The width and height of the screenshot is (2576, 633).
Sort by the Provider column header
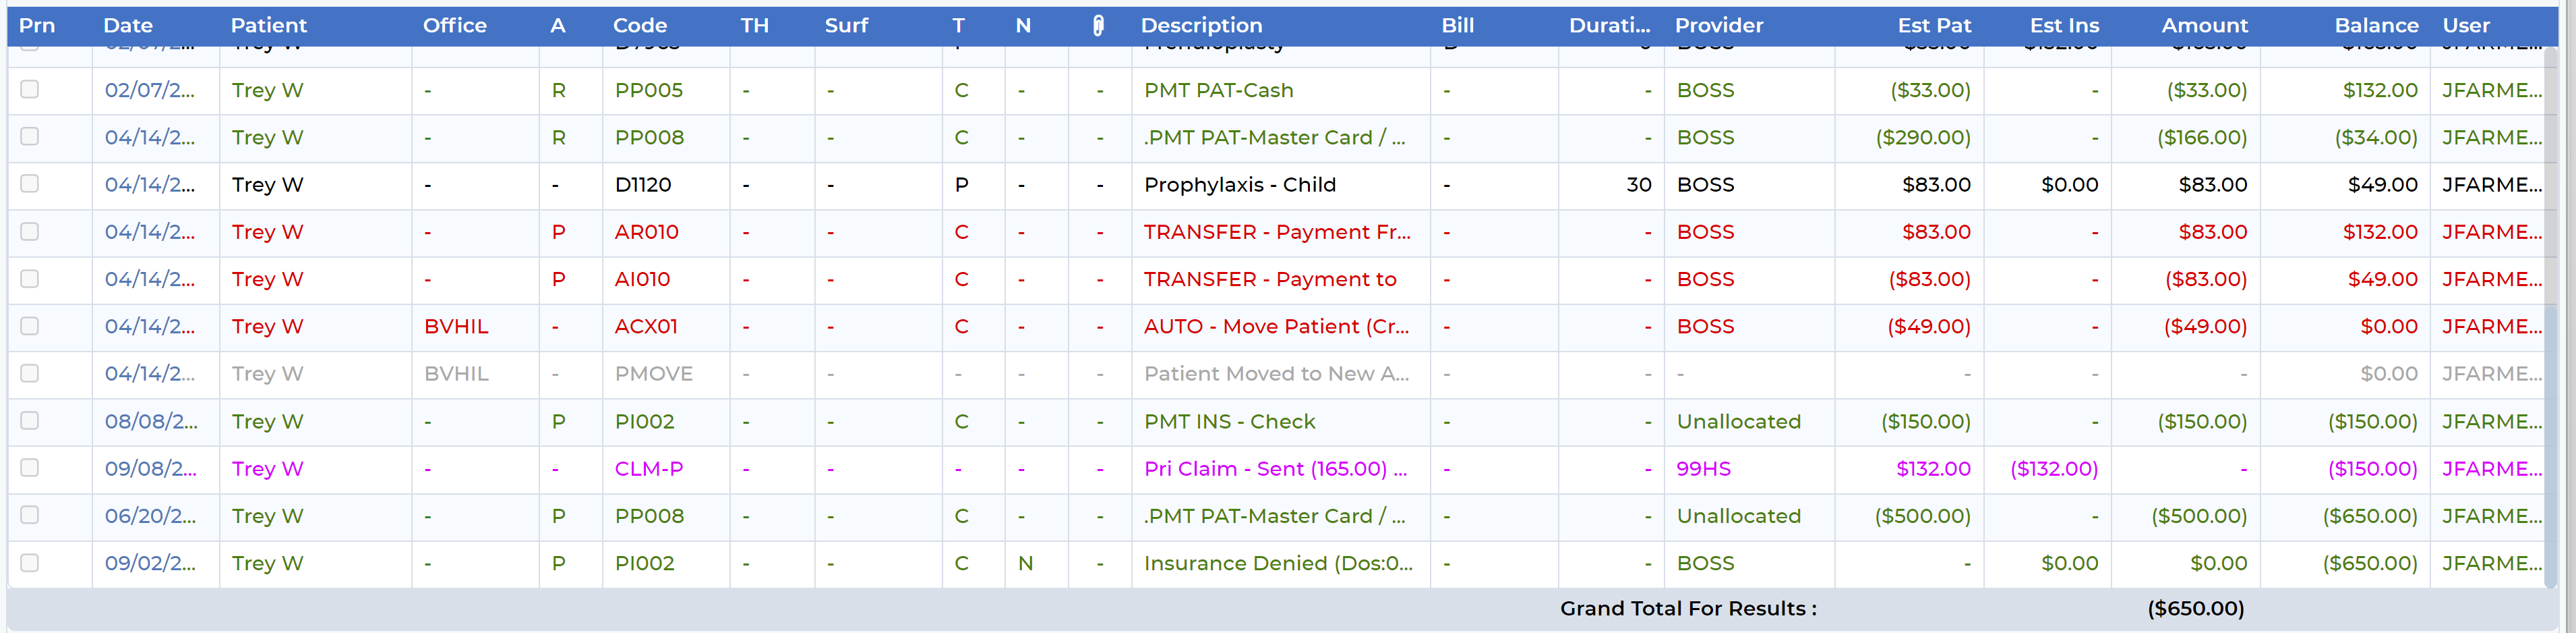[x=1718, y=26]
